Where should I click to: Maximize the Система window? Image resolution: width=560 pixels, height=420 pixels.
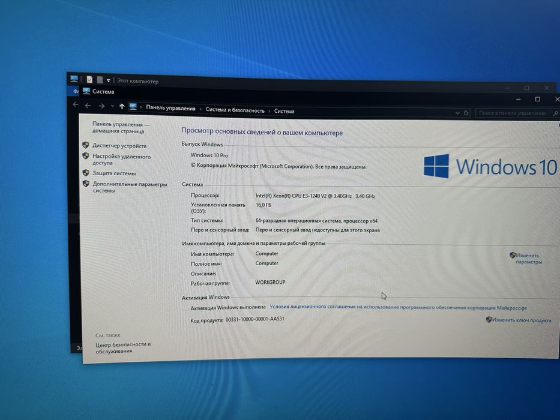[538, 99]
